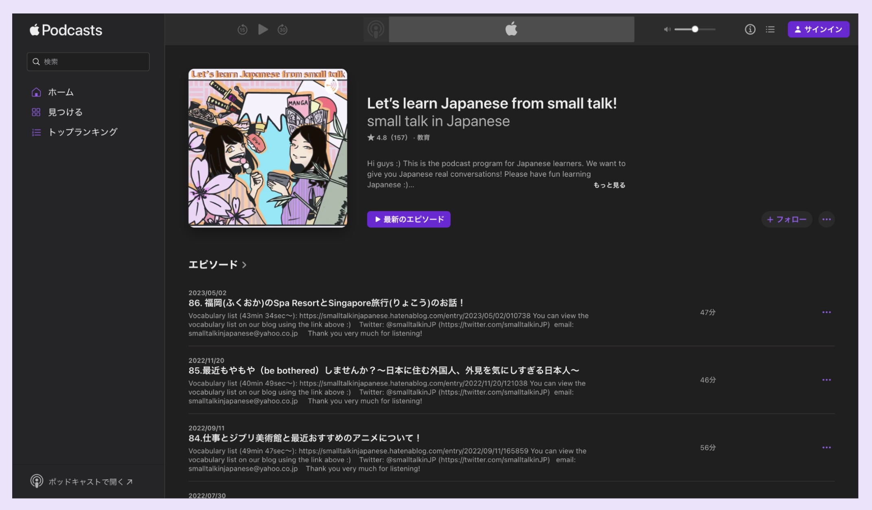Image resolution: width=872 pixels, height=510 pixels.
Task: Click the show title Let's learn Japanese
Action: [492, 103]
